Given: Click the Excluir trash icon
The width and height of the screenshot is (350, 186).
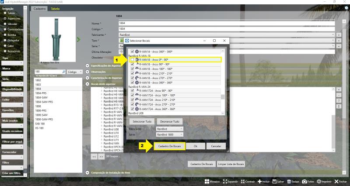Looking at the screenshot, I should point(288,181).
